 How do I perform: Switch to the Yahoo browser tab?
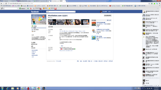click(25, 1)
